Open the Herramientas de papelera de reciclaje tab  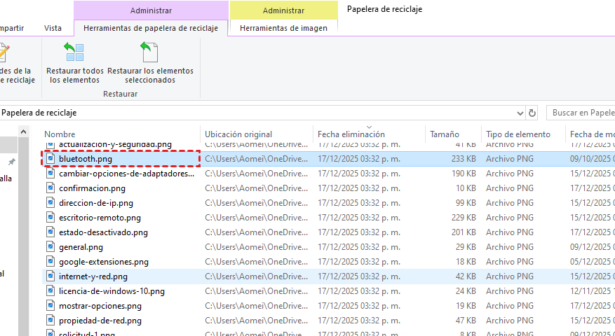150,29
